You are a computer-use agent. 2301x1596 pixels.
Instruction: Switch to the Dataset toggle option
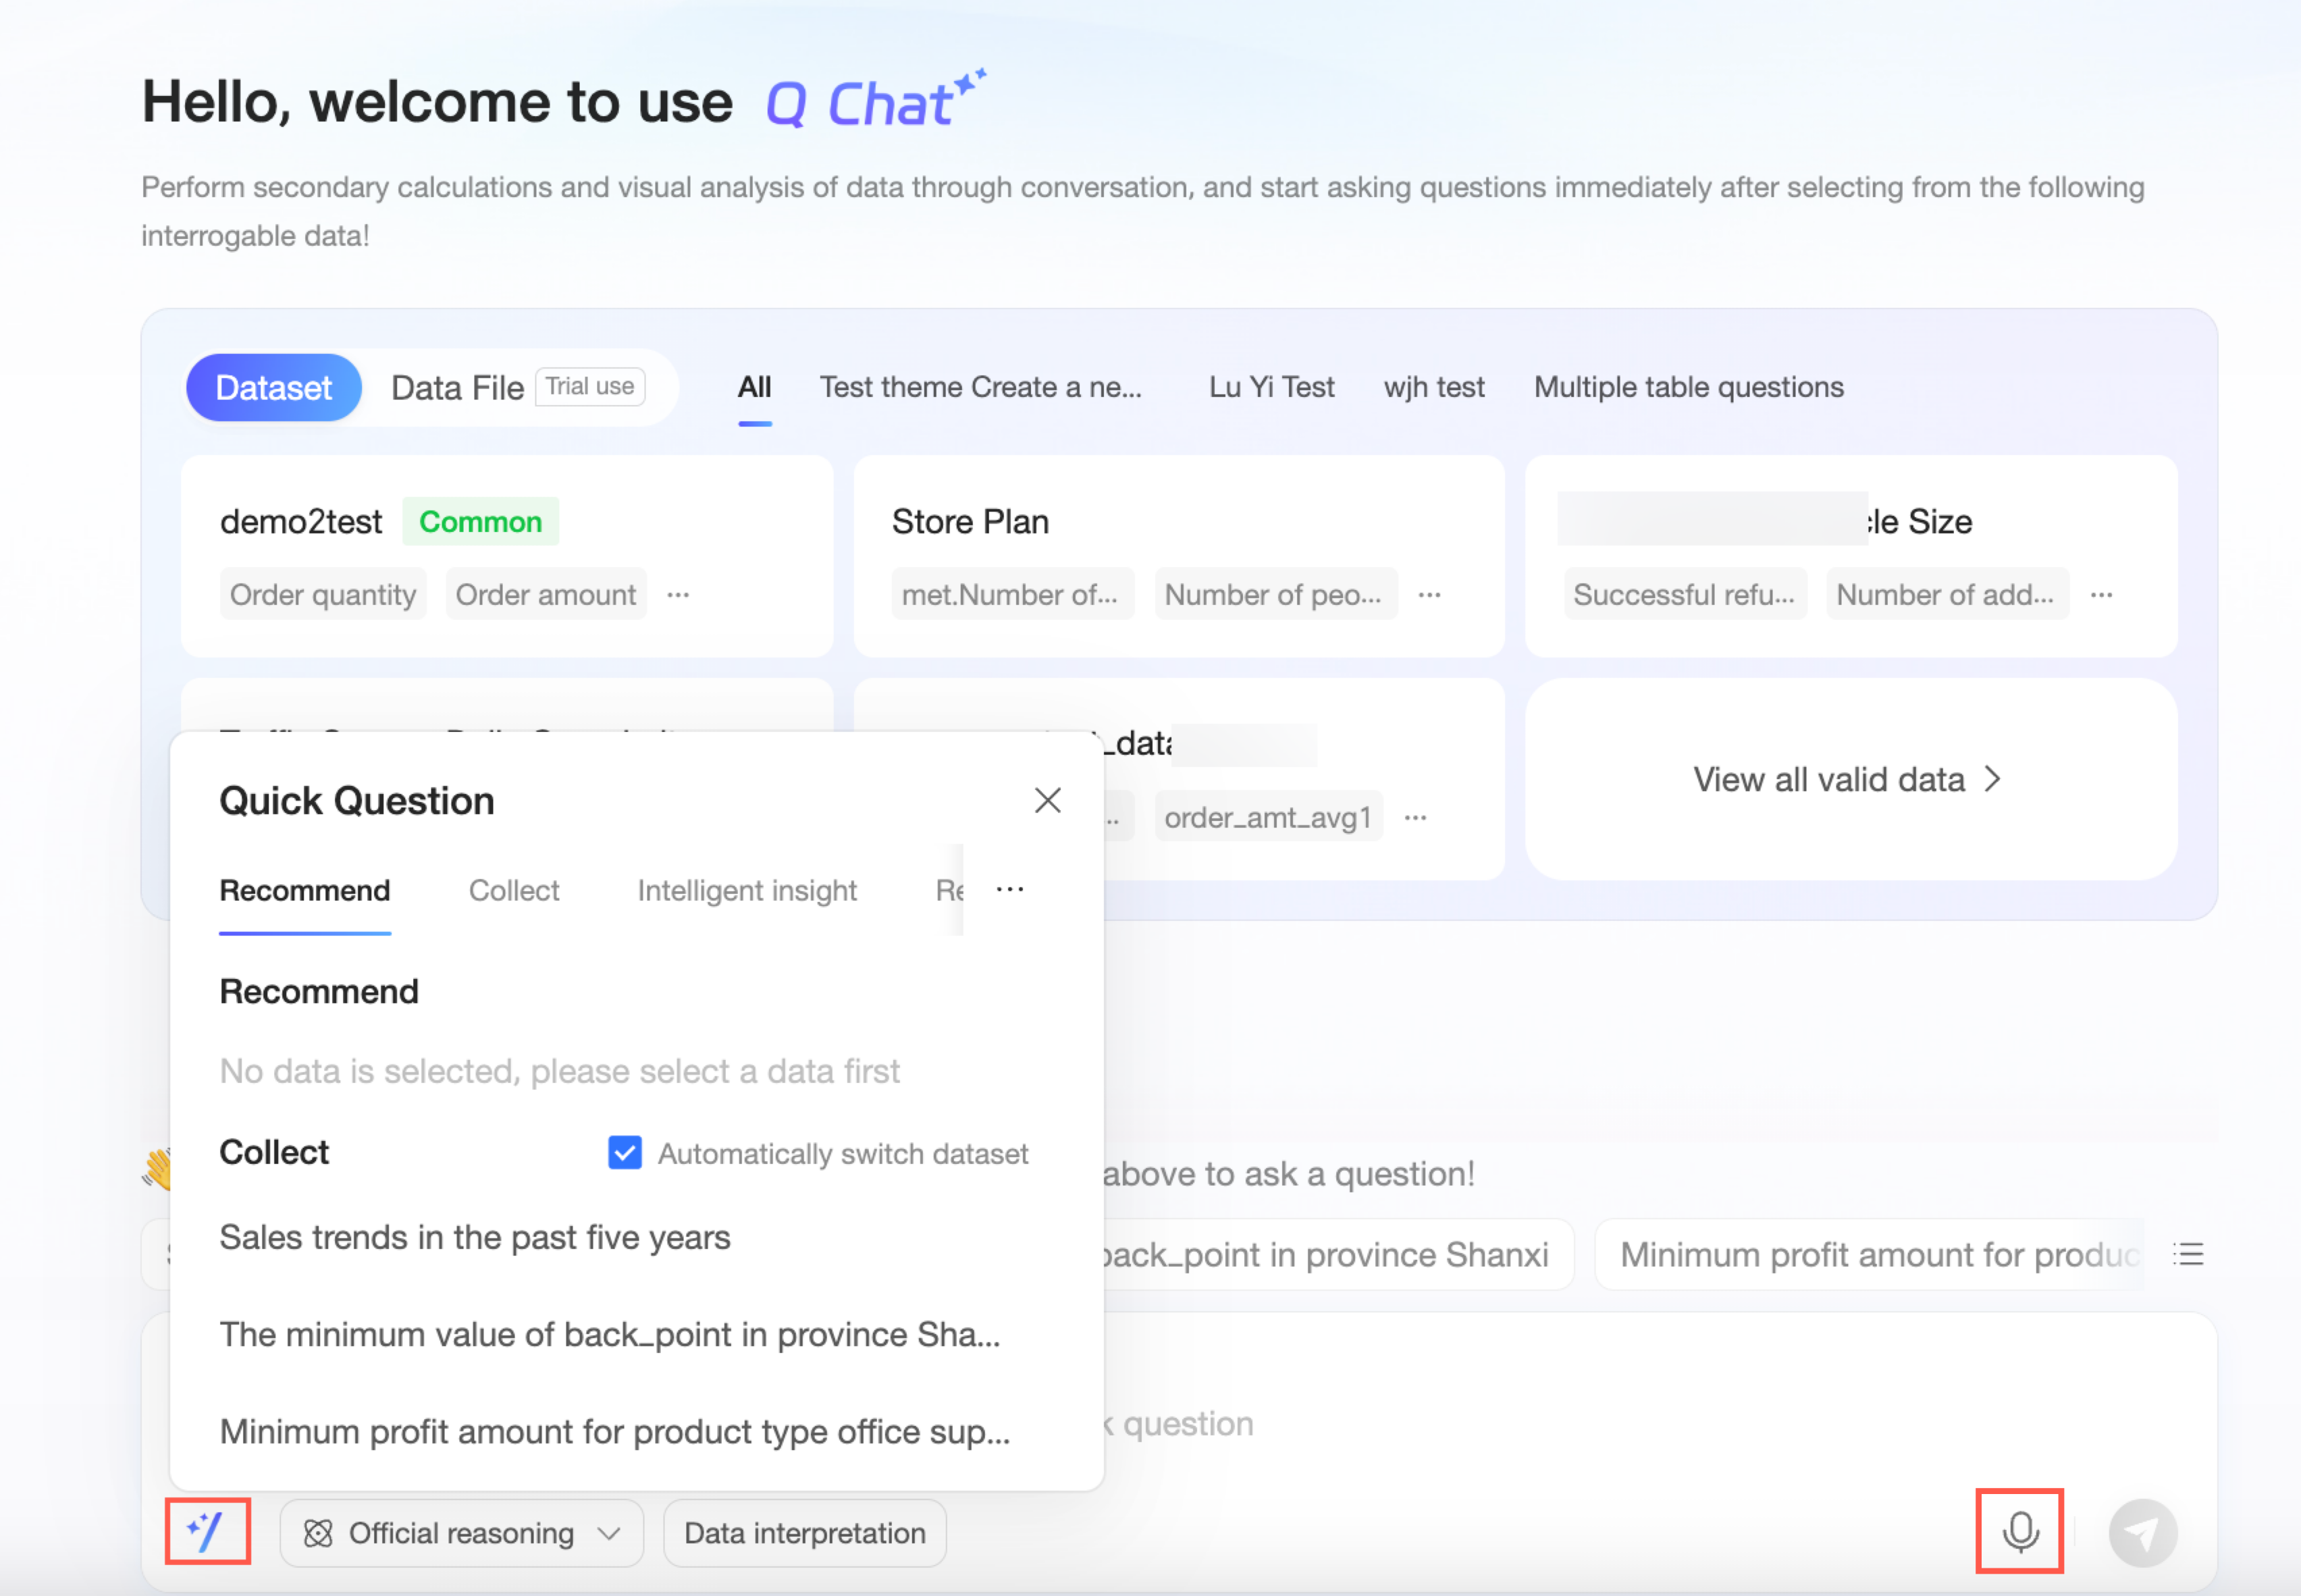pyautogui.click(x=273, y=387)
